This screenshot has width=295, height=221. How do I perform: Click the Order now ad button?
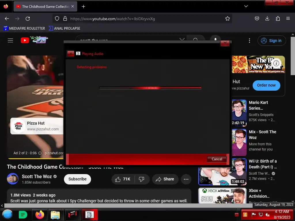coord(266,85)
